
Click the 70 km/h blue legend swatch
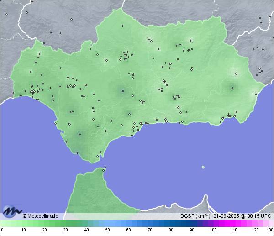pos(150,223)
